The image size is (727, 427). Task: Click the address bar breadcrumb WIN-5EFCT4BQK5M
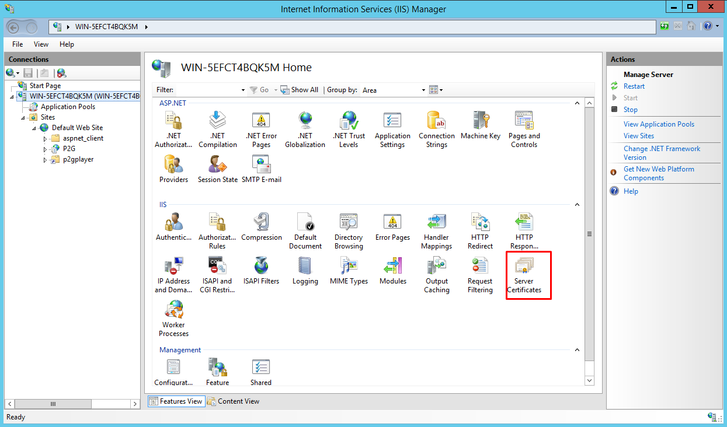[x=106, y=27]
